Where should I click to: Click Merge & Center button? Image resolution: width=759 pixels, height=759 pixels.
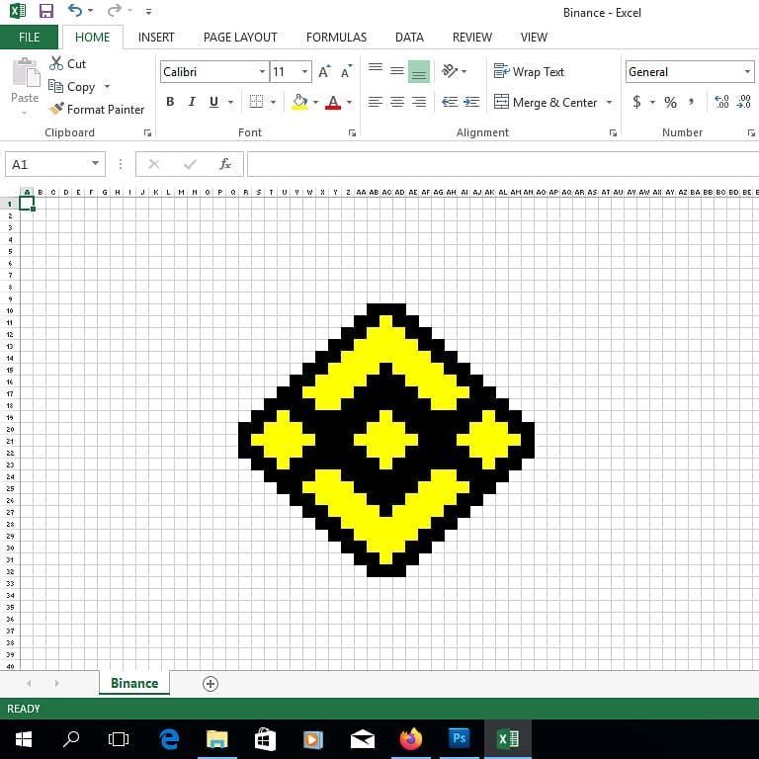(546, 102)
